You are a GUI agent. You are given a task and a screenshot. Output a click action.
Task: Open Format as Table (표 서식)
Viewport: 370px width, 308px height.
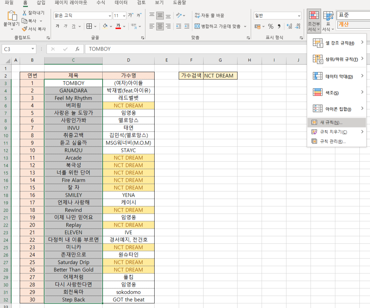(x=328, y=21)
